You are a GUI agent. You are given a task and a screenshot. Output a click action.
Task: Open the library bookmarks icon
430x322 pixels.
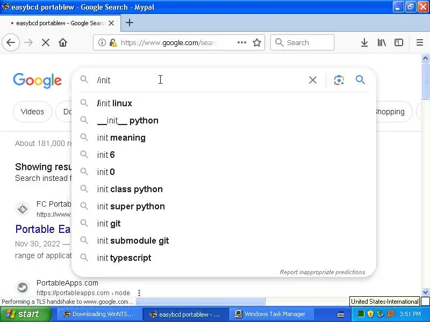tap(382, 42)
